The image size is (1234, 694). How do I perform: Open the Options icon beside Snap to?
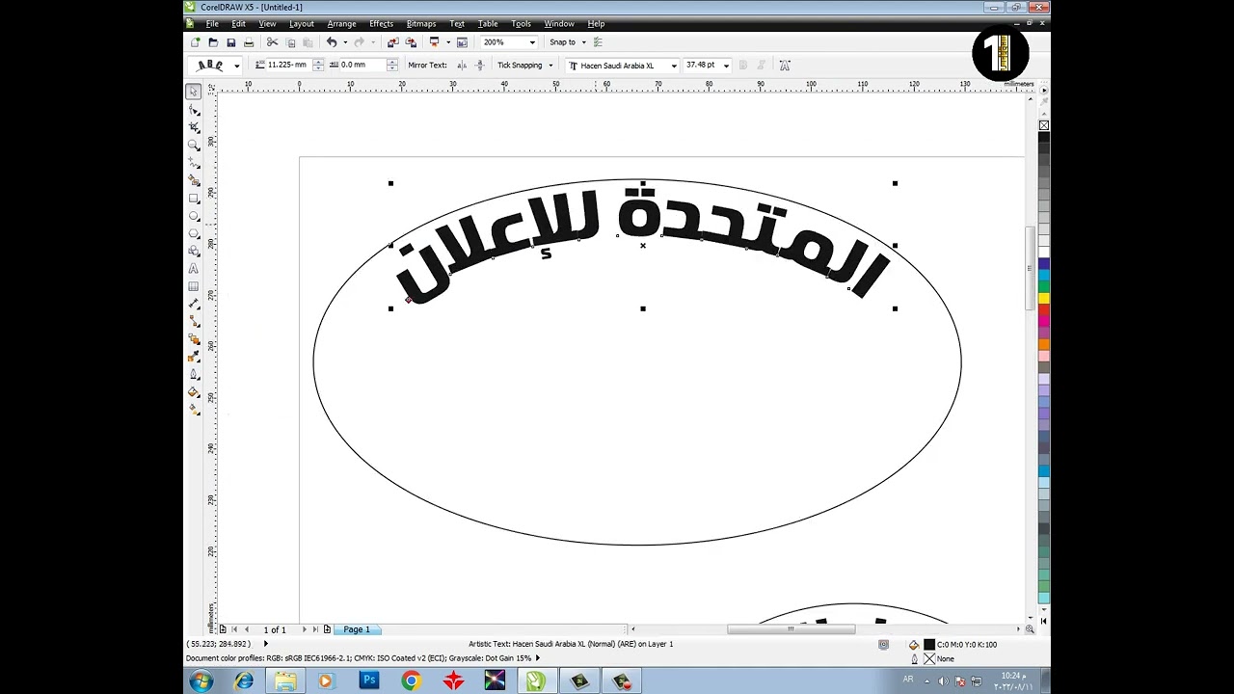click(599, 42)
